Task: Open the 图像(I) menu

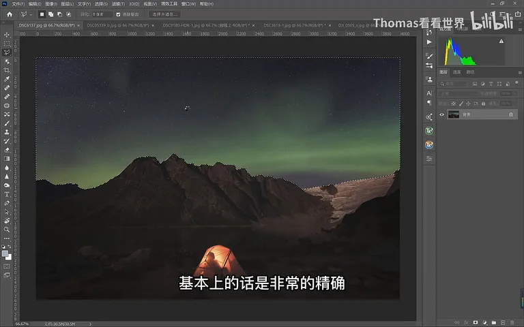Action: pos(51,4)
